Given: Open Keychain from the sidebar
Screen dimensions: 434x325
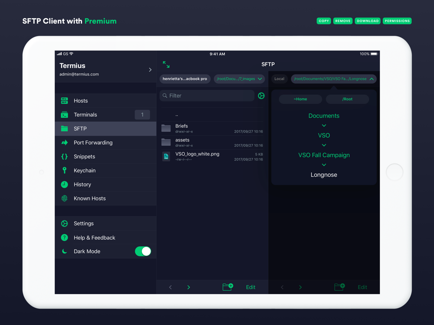Looking at the screenshot, I should (x=105, y=170).
